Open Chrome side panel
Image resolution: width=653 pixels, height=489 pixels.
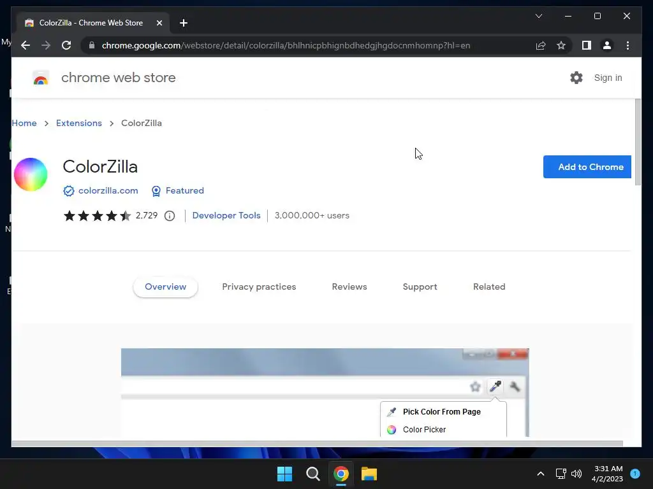coord(587,45)
